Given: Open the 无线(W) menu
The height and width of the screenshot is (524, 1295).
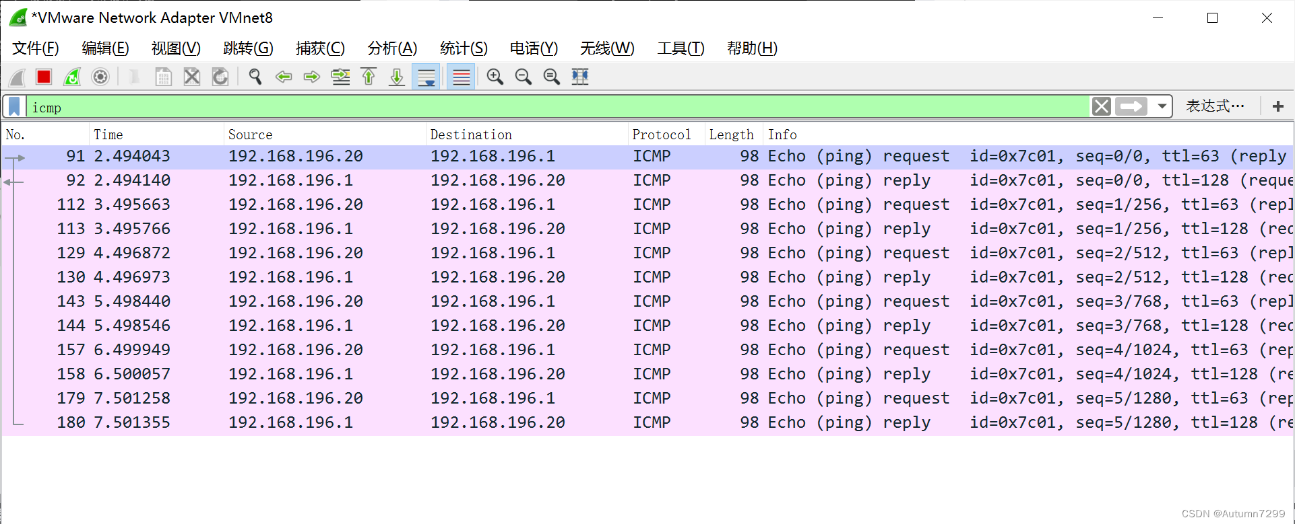Looking at the screenshot, I should [607, 48].
